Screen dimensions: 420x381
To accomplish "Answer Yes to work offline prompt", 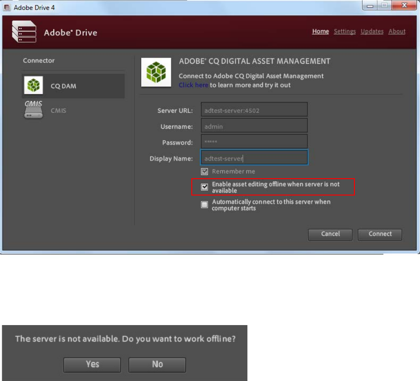I will coord(92,365).
